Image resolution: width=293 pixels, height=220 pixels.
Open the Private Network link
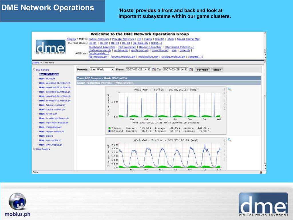click(123, 39)
